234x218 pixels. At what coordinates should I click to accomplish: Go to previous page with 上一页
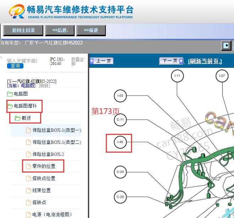102,61
